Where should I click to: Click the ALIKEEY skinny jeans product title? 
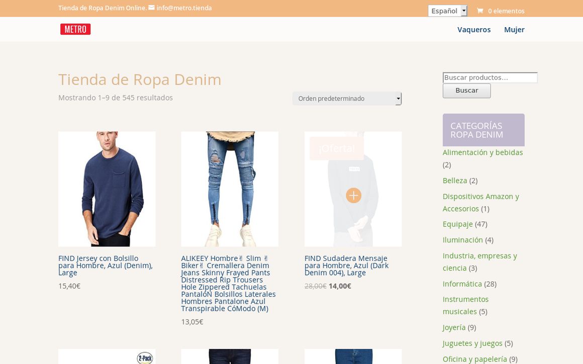[x=228, y=283]
